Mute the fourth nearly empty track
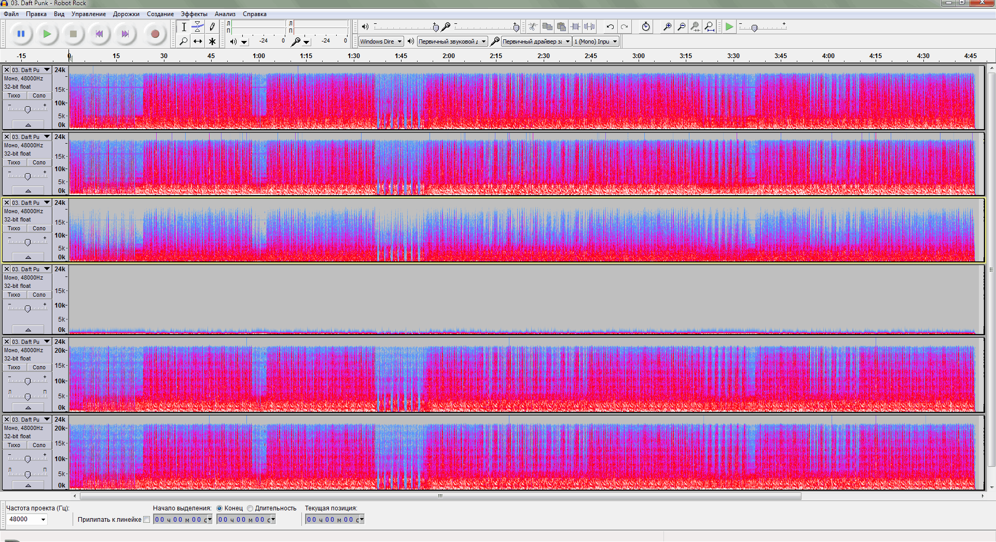The height and width of the screenshot is (542, 996). (x=14, y=295)
